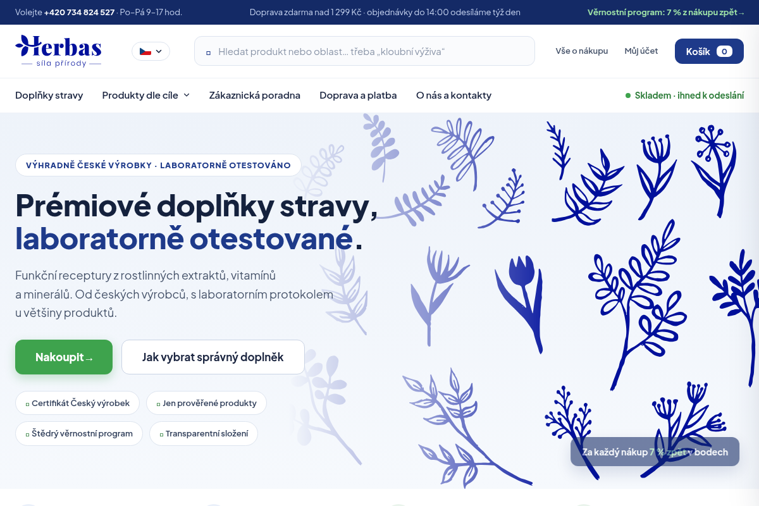Screen dimensions: 759x506
Task: Click the síla přírody tagline under logo
Action: click(61, 63)
